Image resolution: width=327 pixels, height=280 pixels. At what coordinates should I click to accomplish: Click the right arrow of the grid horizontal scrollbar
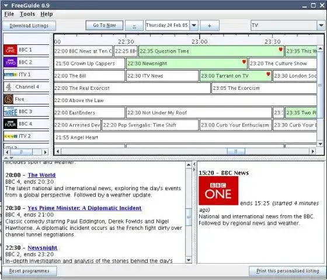tap(312, 151)
